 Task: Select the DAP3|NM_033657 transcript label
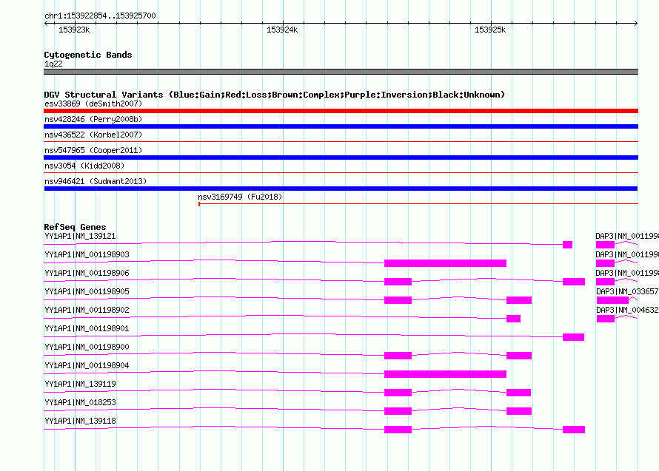(x=627, y=291)
